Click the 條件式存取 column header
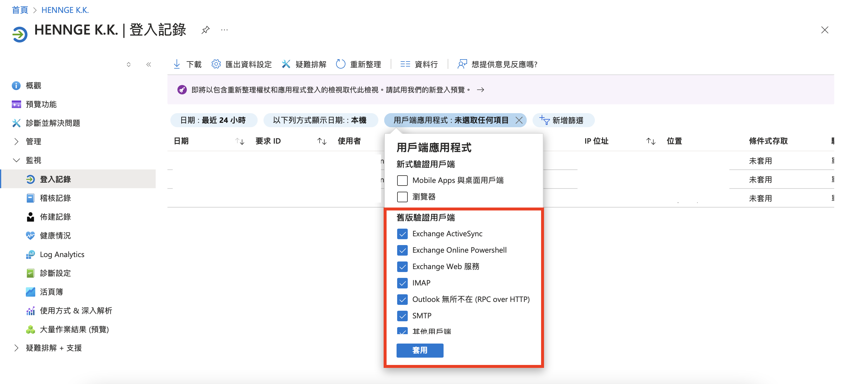This screenshot has width=846, height=384. click(768, 141)
